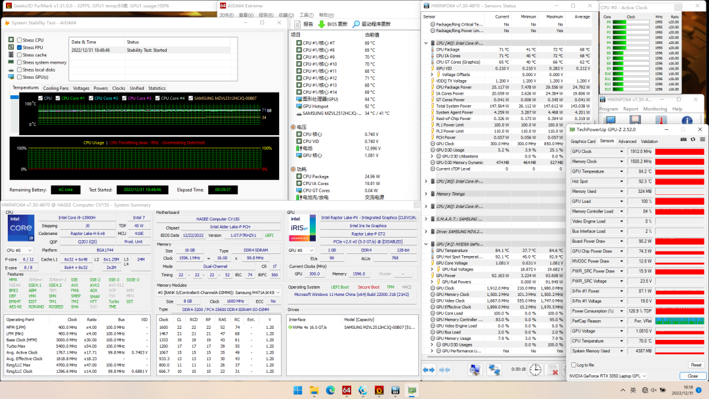Click HWiNFO main window Summary monitor icon

tap(611, 120)
